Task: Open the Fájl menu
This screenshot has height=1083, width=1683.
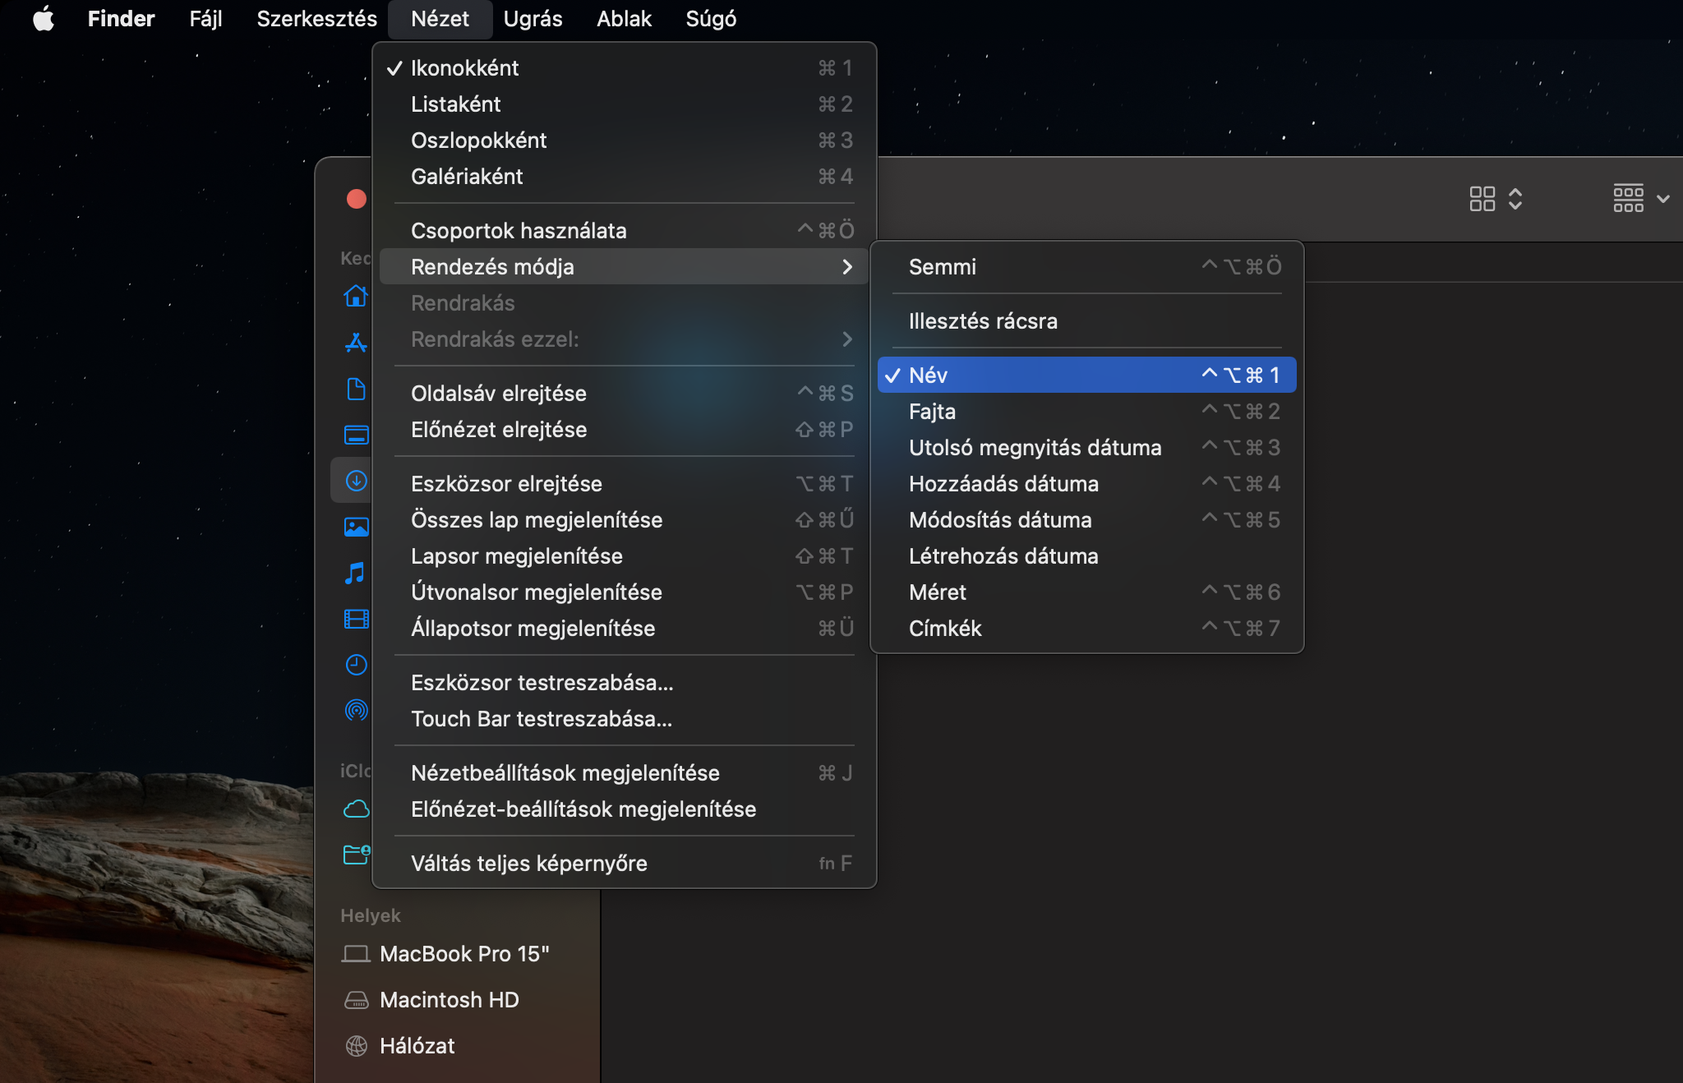Action: click(x=205, y=18)
